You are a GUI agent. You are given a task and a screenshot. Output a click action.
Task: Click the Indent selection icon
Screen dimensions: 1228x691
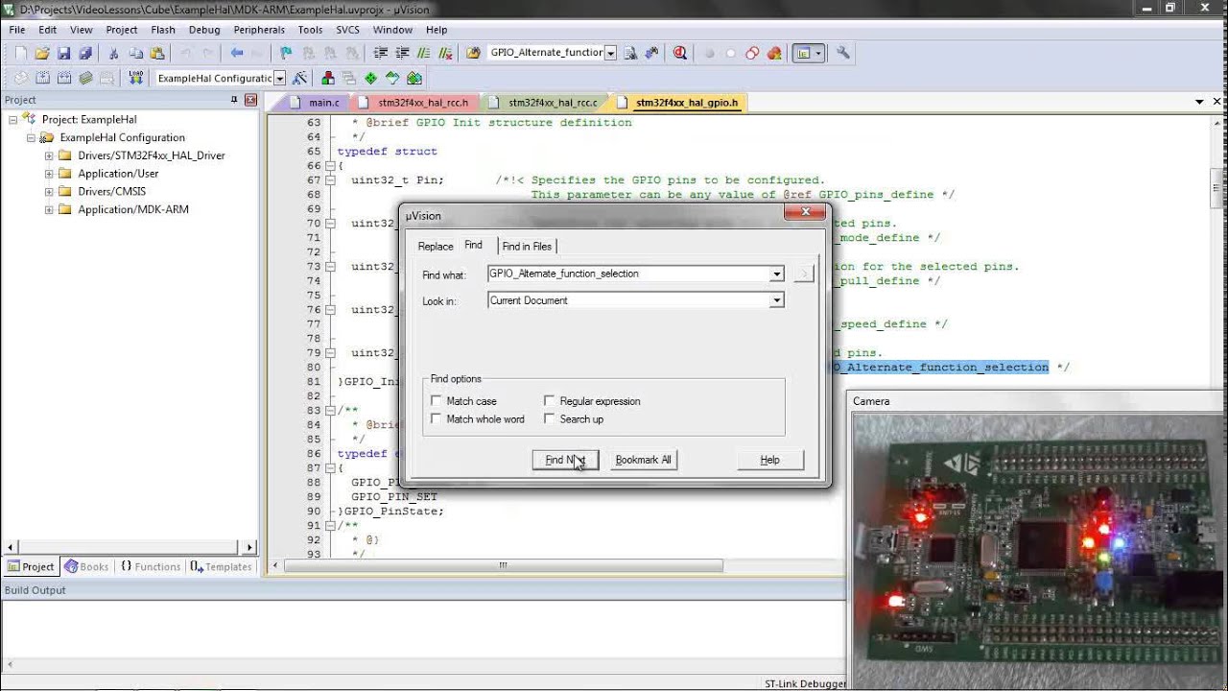tap(381, 54)
